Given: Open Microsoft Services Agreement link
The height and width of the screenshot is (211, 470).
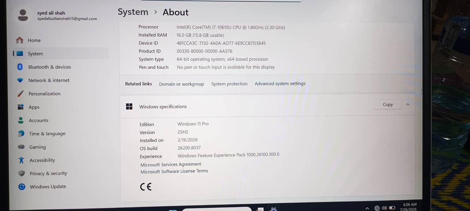Looking at the screenshot, I should (x=171, y=165).
